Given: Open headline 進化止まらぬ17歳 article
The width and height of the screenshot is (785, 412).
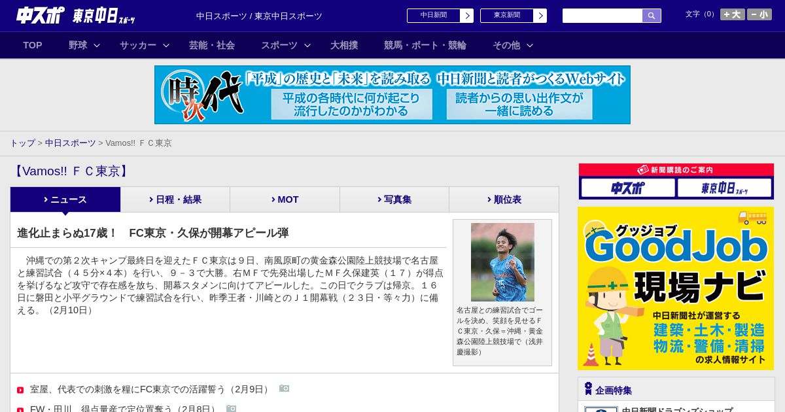Looking at the screenshot, I should pos(153,233).
